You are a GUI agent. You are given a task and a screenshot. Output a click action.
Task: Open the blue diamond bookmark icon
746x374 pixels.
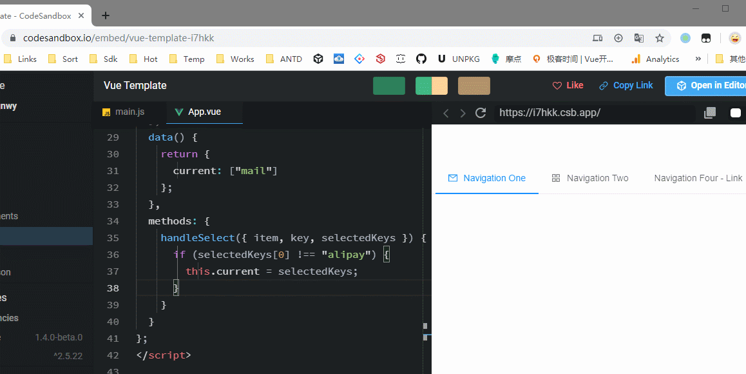pos(359,59)
